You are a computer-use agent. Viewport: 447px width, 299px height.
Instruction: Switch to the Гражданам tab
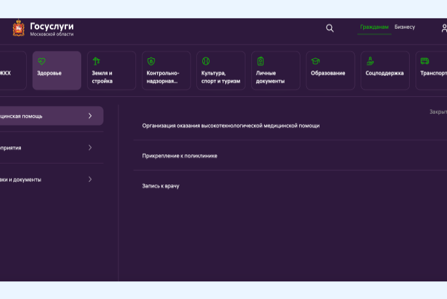click(x=374, y=27)
